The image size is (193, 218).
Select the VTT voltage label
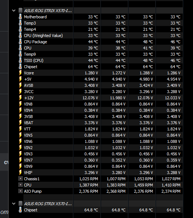(27, 129)
